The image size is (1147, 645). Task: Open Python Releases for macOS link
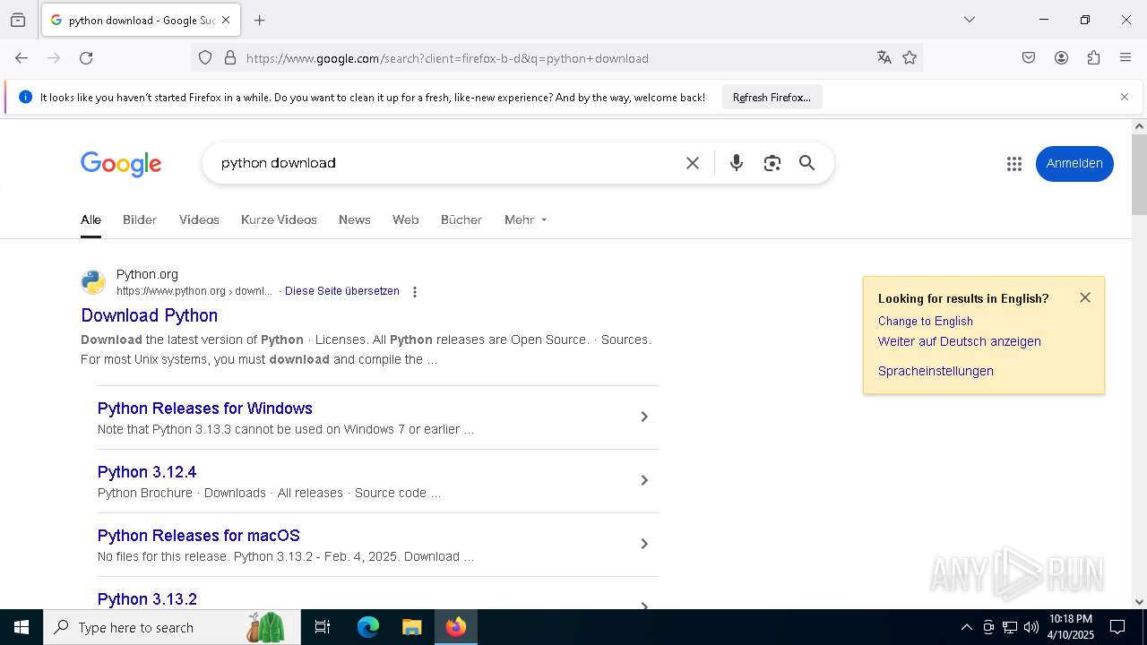click(199, 536)
